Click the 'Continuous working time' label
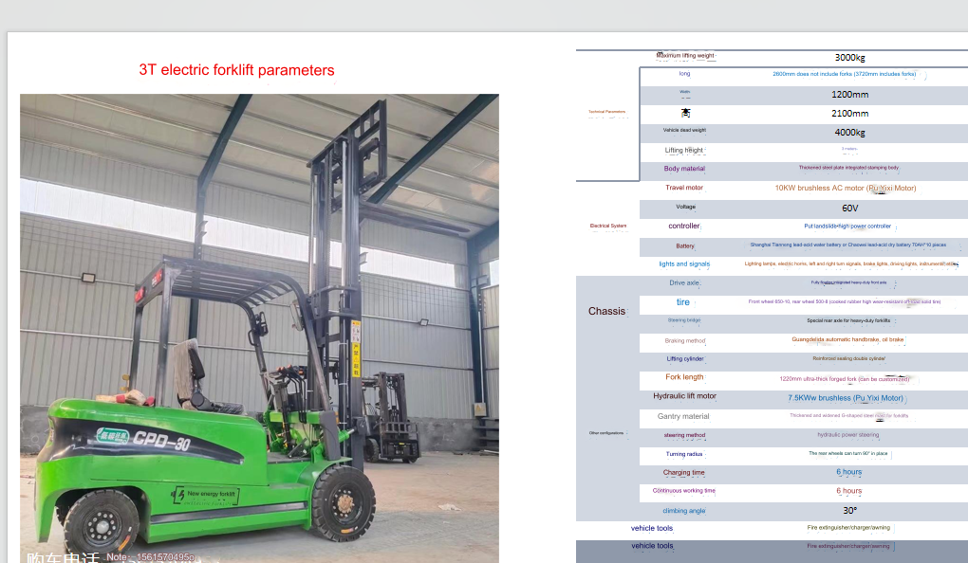Screen dimensions: 968x563 (x=684, y=491)
